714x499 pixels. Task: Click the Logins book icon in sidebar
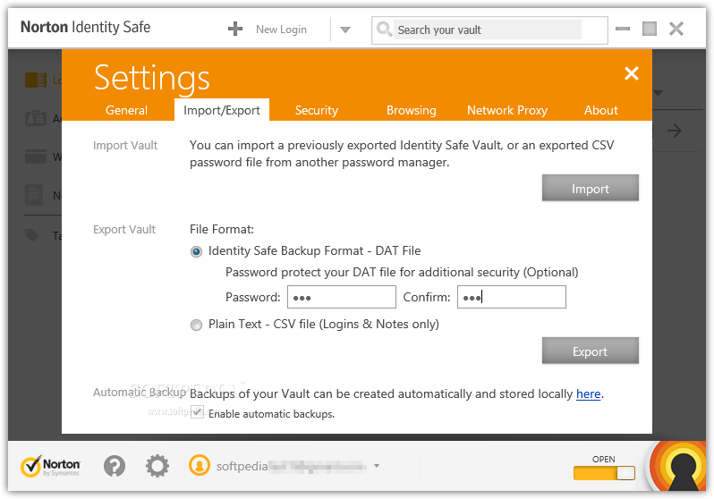[x=35, y=80]
